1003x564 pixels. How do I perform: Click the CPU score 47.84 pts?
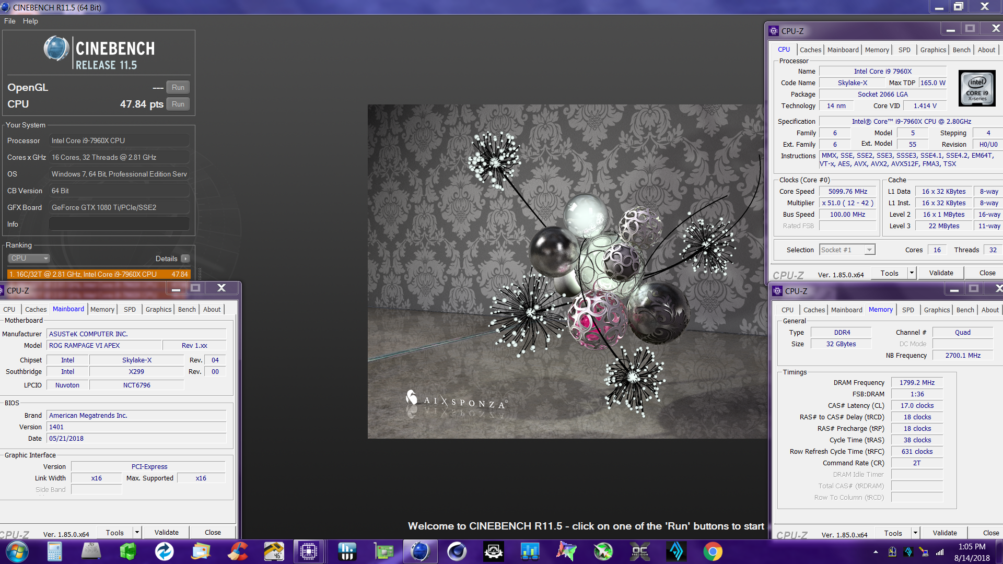click(142, 104)
